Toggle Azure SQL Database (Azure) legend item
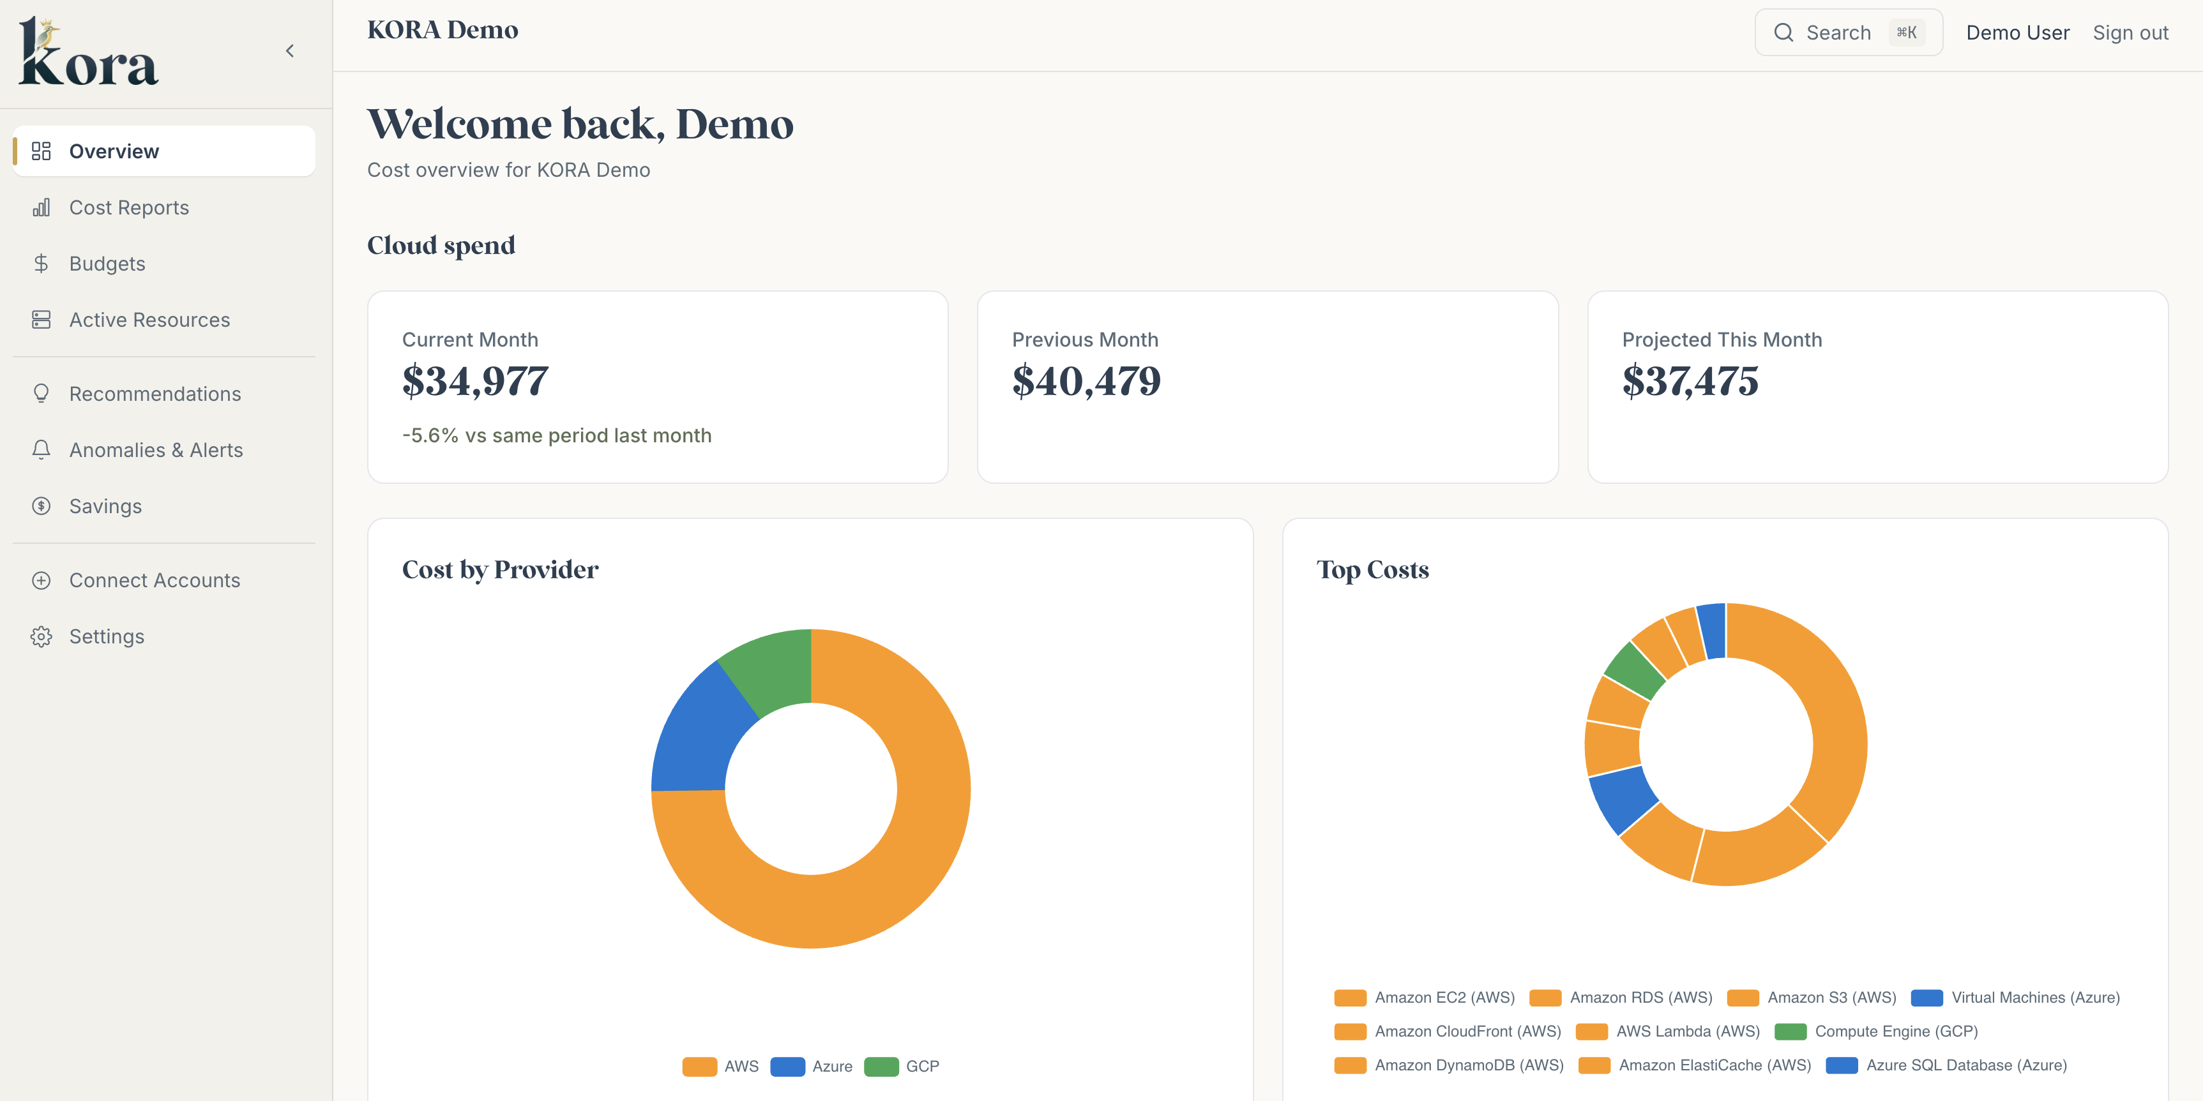Screen dimensions: 2203x1101 pos(1946,1065)
